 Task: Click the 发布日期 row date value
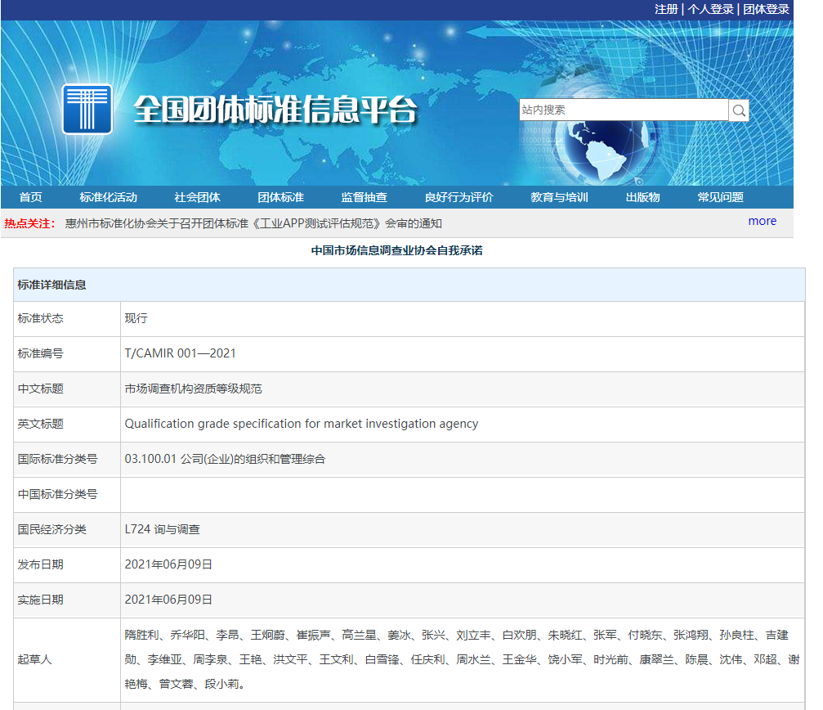[x=168, y=564]
